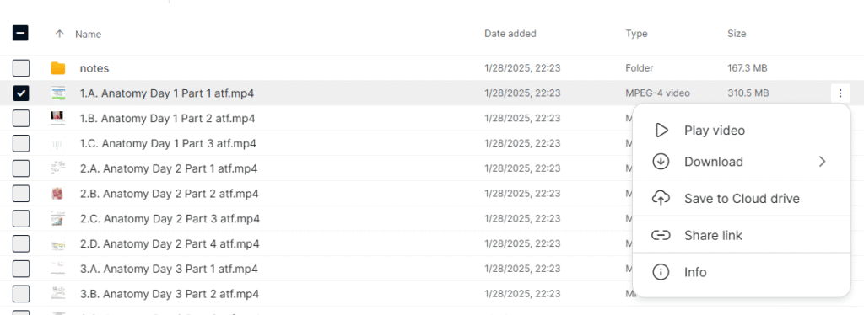Click the Play video triangle icon
The width and height of the screenshot is (864, 315).
click(661, 131)
